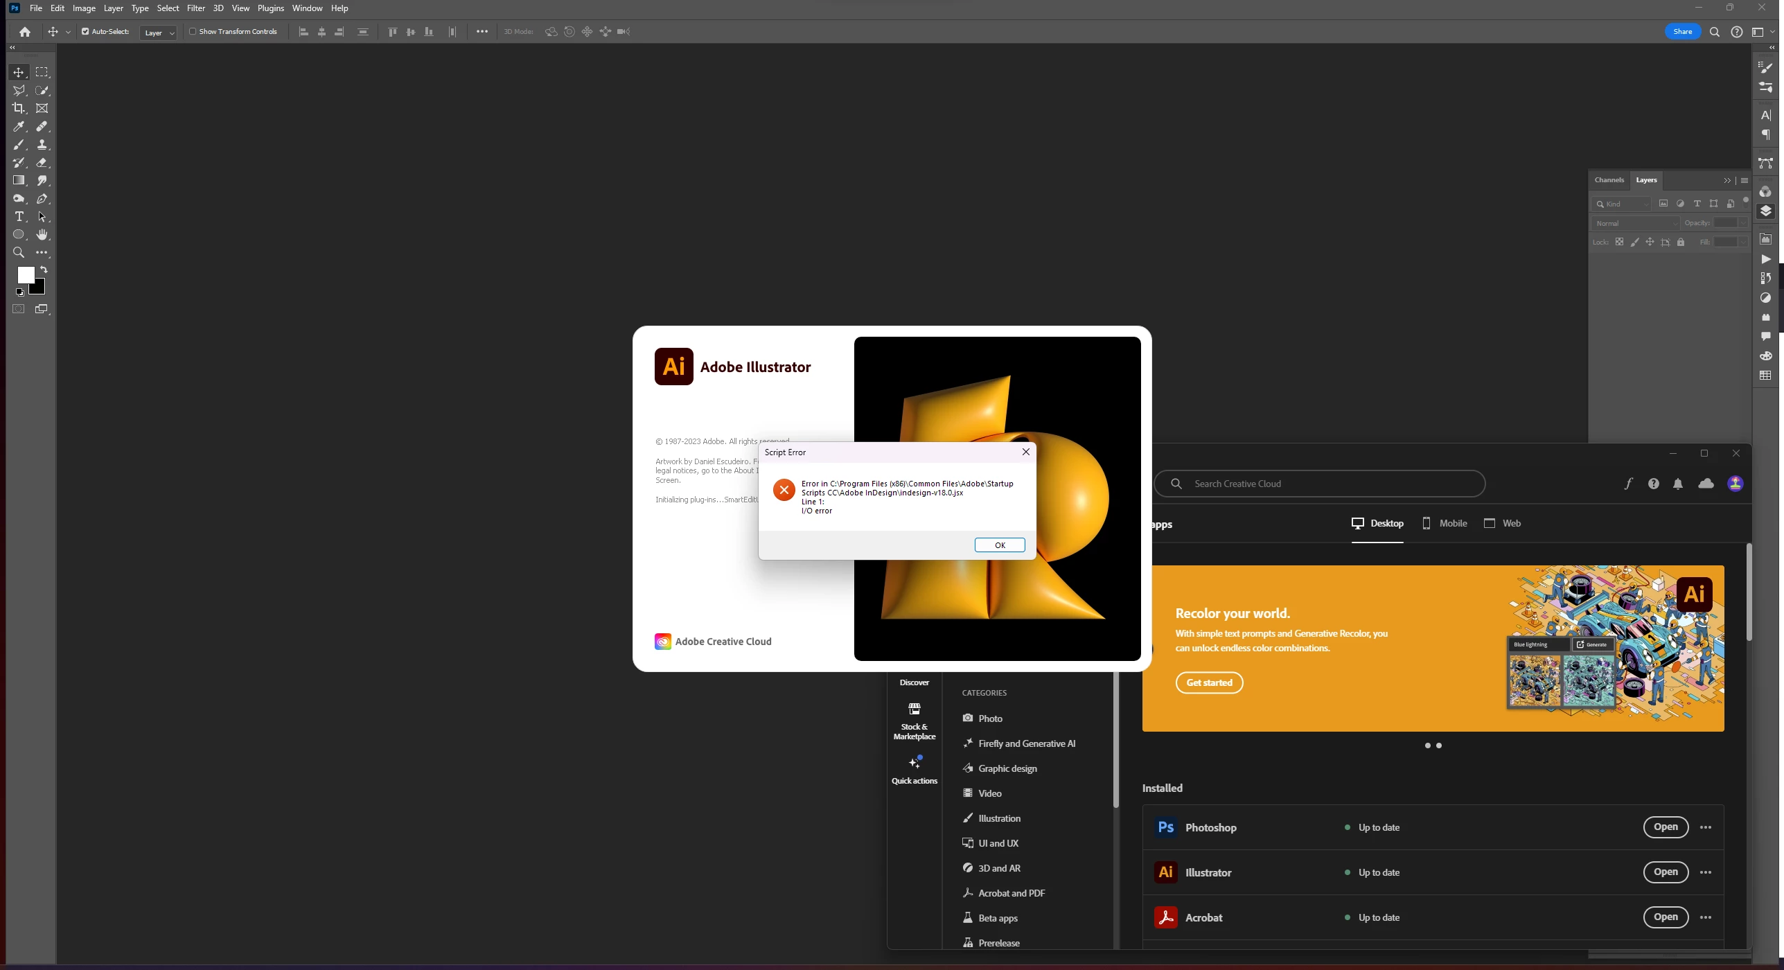The image size is (1784, 970).
Task: Select the Crop tool
Action: 19,108
